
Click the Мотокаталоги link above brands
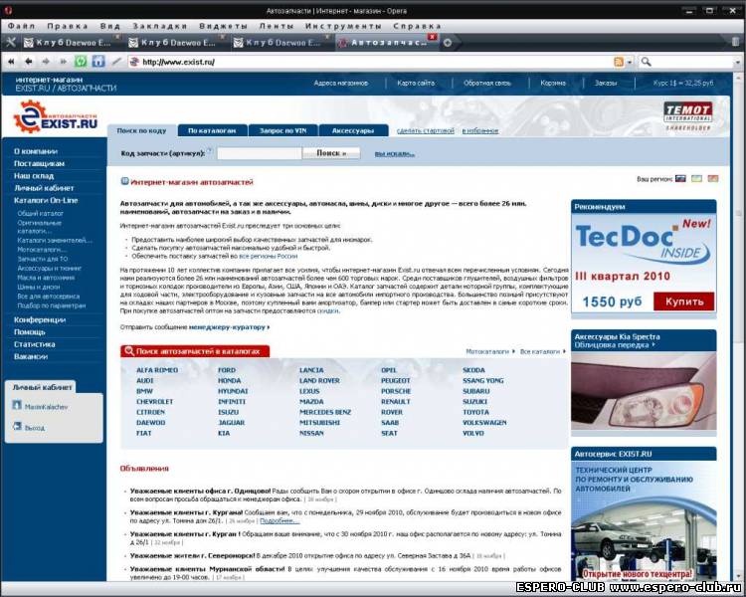(487, 351)
